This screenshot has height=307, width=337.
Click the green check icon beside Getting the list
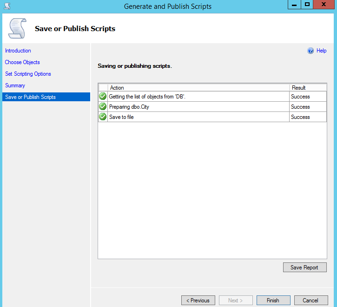click(103, 96)
